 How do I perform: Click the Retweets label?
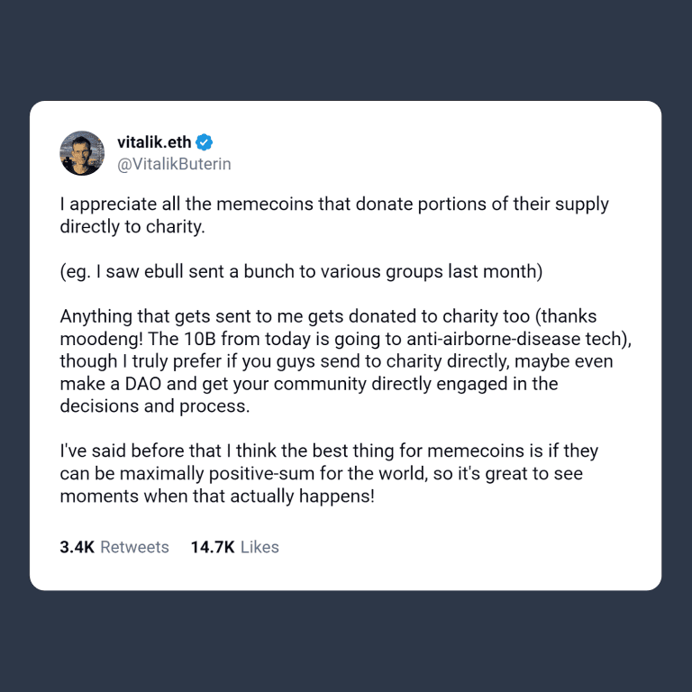point(134,547)
